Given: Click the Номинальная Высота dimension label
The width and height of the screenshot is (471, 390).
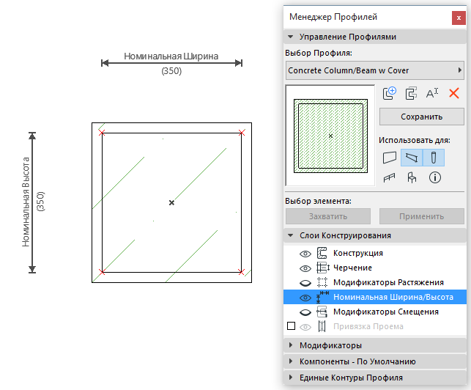Looking at the screenshot, I should pos(26,202).
